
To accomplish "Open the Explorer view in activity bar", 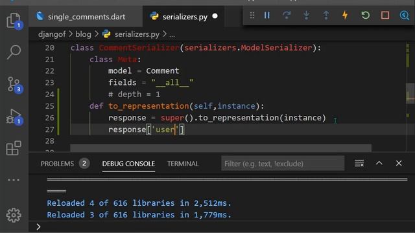I will pyautogui.click(x=14, y=21).
